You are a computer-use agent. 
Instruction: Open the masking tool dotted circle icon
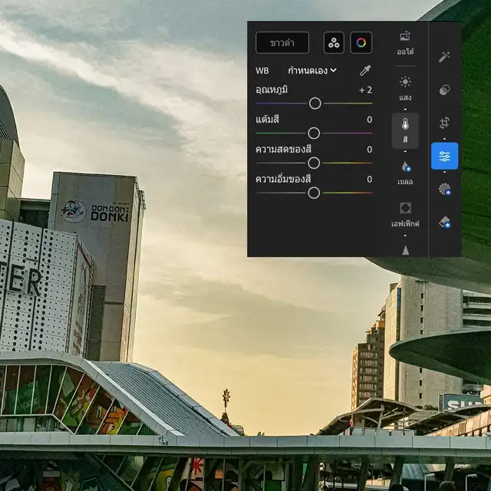click(444, 189)
